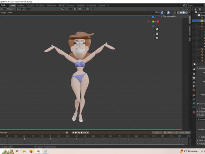Click the blue Z axis on the gizmo
The height and width of the screenshot is (154, 205).
(153, 17)
